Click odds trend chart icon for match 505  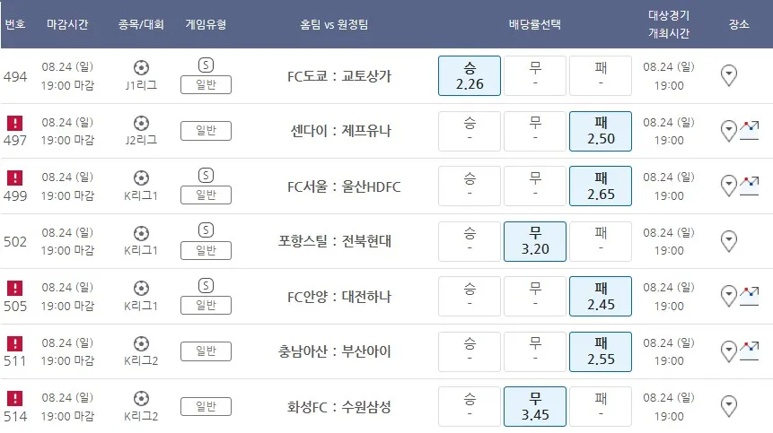tap(750, 295)
